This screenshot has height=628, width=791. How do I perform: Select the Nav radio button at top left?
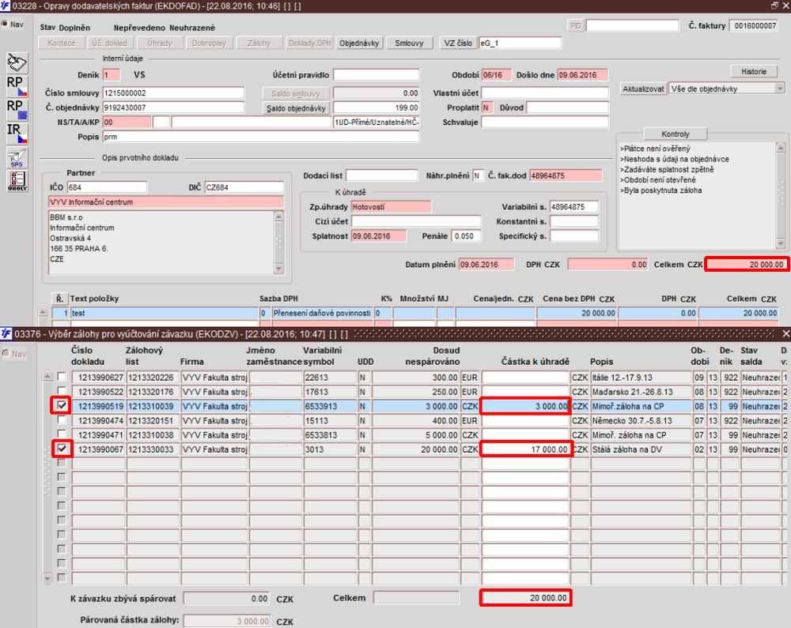coord(6,24)
